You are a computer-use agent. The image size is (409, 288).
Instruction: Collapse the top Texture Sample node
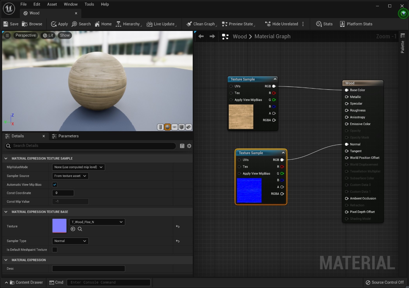(x=275, y=79)
